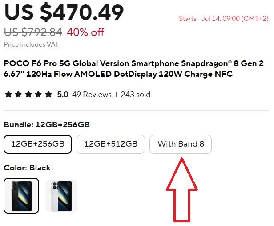Click the US $470.49 sale price

64,12
